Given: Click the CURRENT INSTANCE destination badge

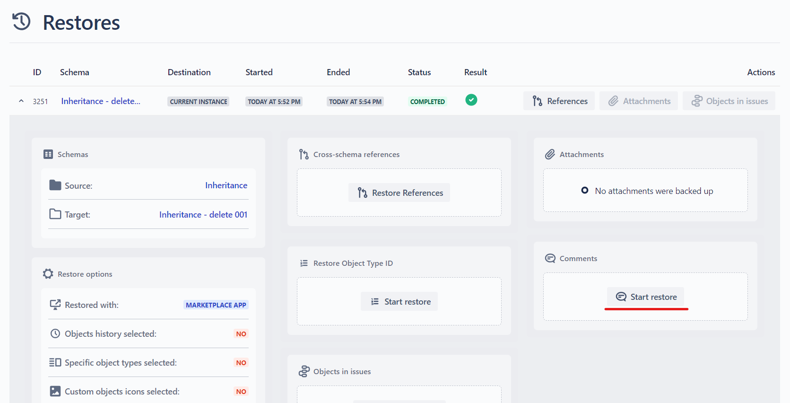Looking at the screenshot, I should [x=199, y=102].
